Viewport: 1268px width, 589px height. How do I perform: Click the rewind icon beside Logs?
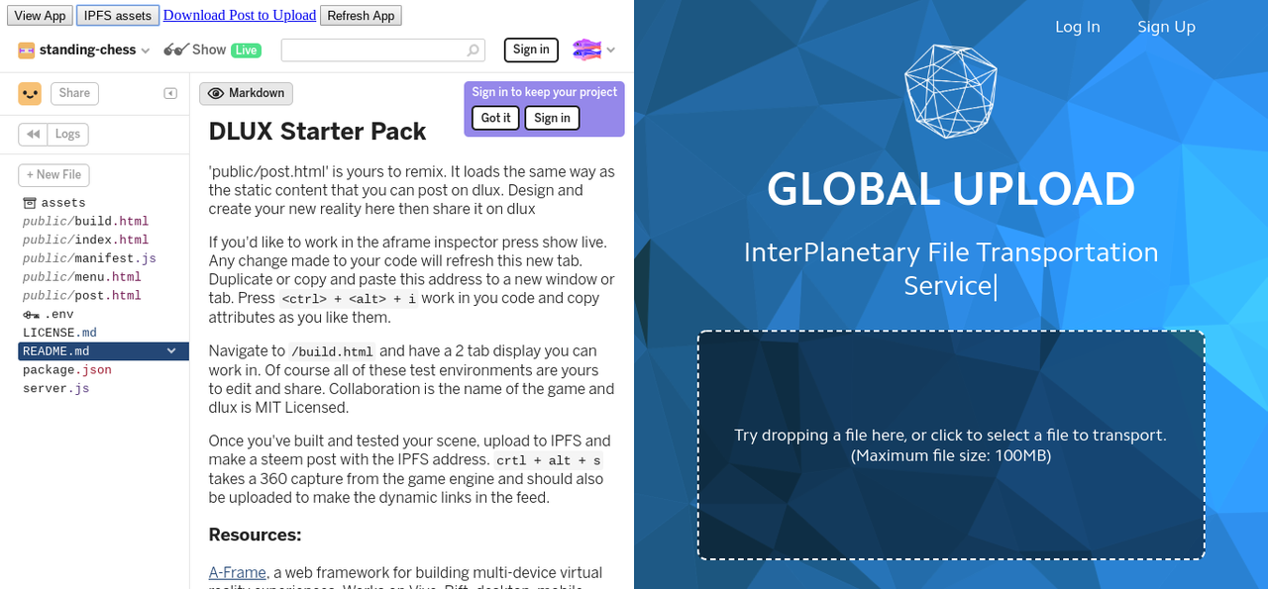[33, 135]
